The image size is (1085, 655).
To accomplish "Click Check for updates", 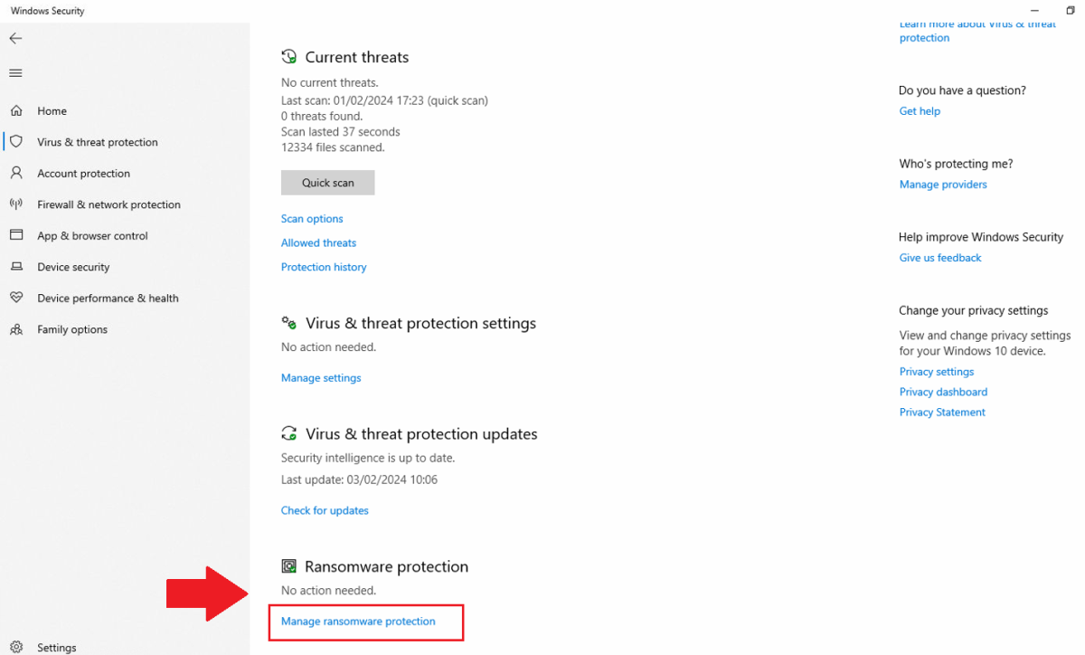I will 325,509.
